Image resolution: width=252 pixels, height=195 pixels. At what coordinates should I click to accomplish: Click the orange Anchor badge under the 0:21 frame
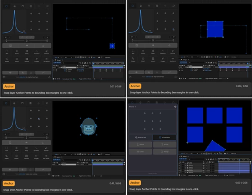point(9,86)
